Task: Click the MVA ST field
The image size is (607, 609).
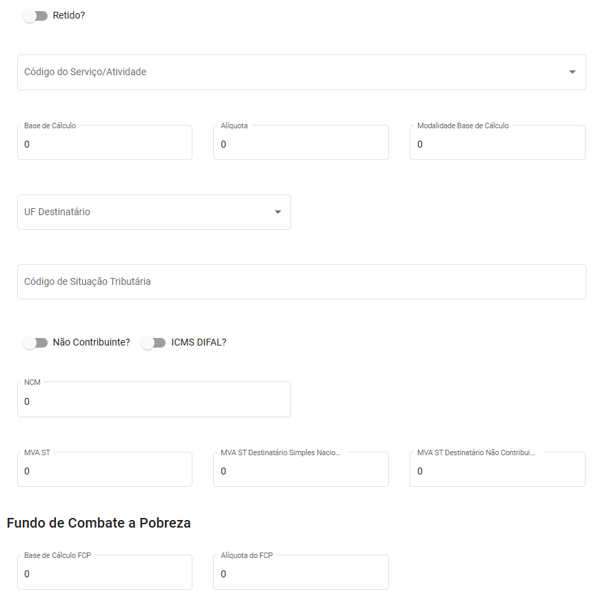Action: pos(104,471)
